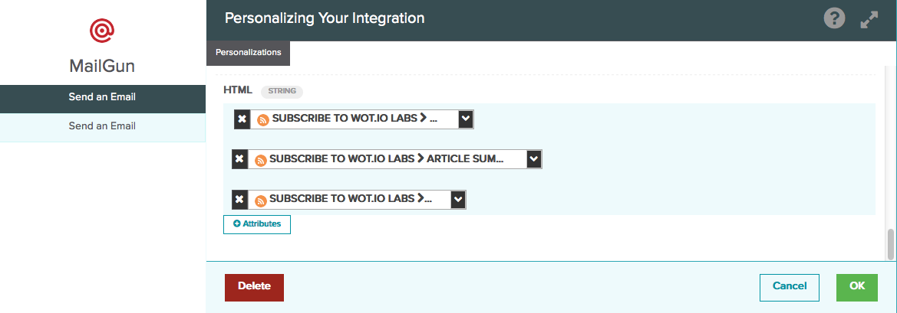897x313 pixels.
Task: Switch to the Personalizations tab
Action: click(249, 53)
